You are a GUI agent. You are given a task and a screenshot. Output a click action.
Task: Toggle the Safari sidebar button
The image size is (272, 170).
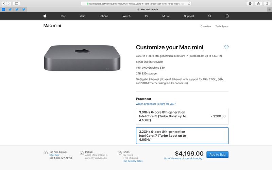(x=16, y=3)
